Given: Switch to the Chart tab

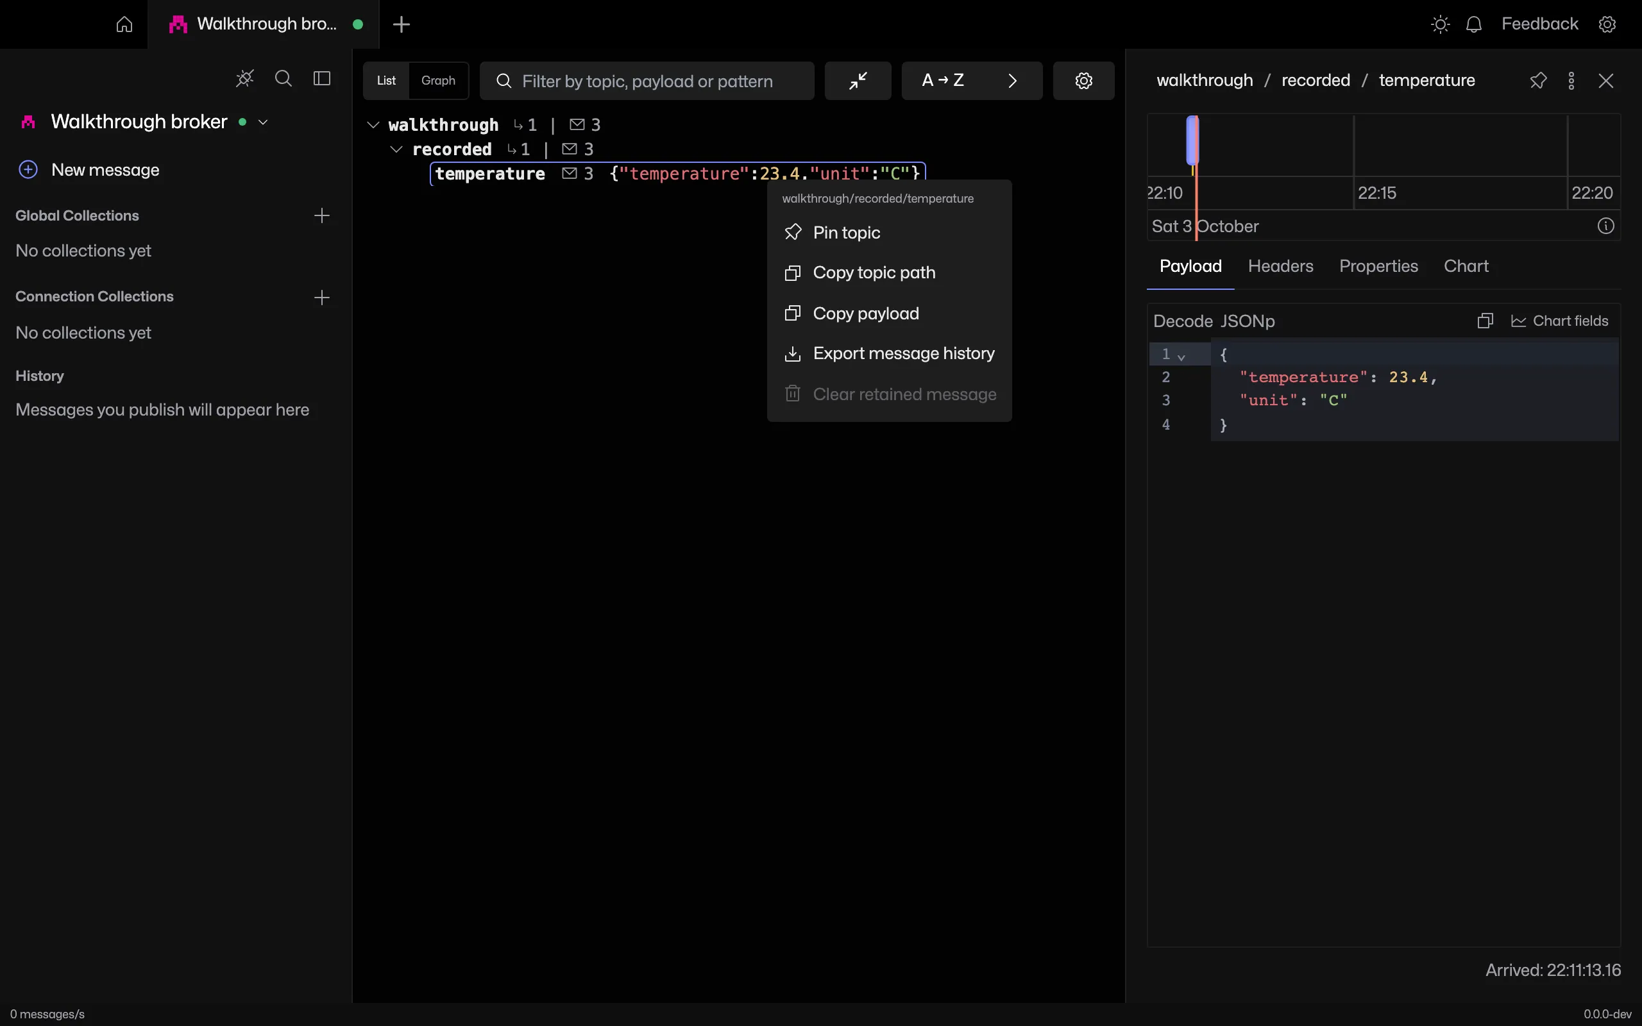Looking at the screenshot, I should [1466, 266].
